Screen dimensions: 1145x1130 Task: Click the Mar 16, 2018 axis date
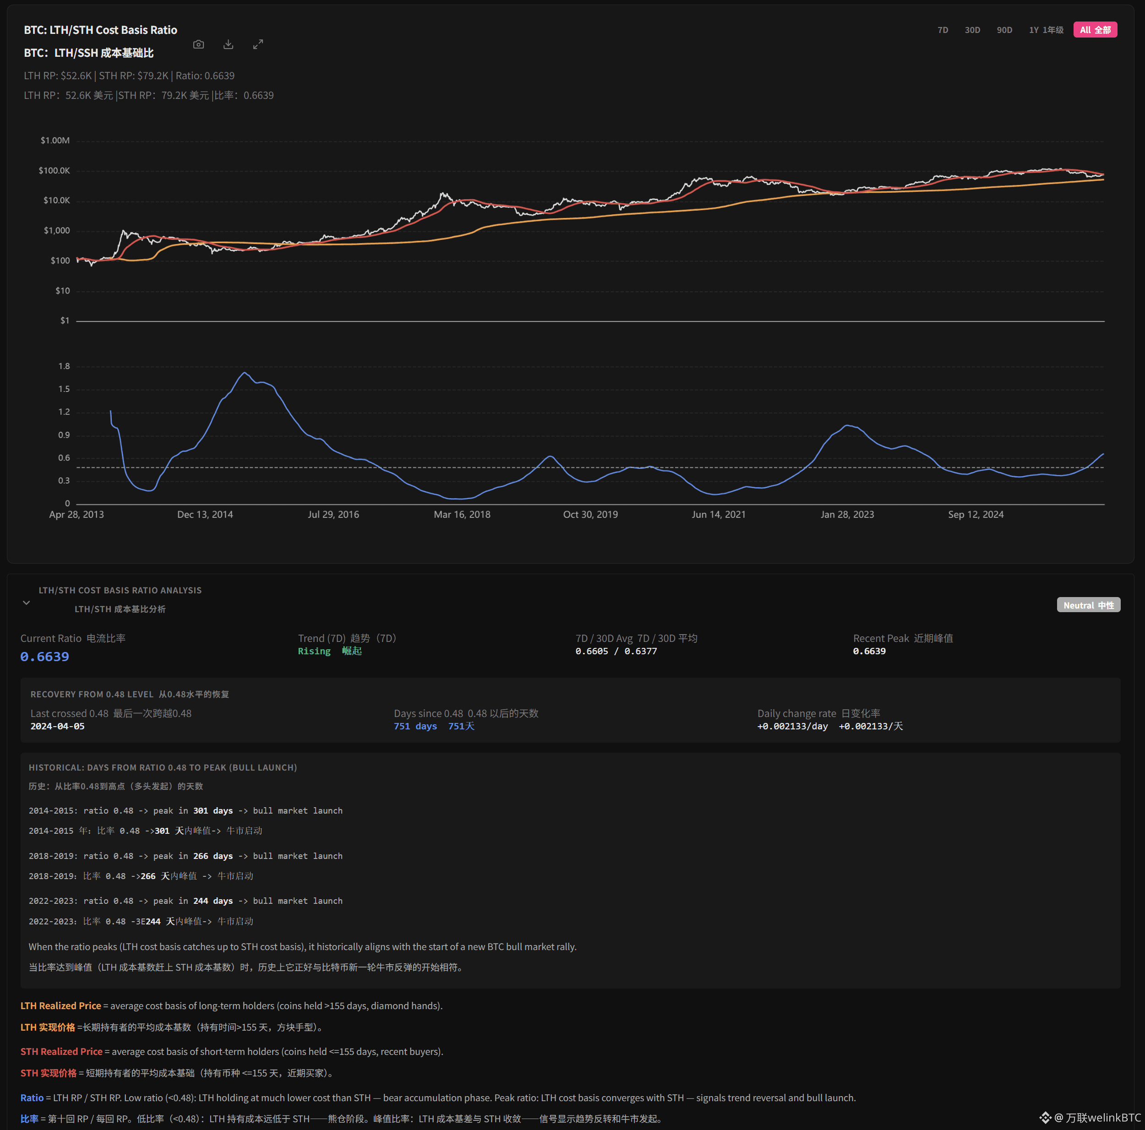[x=462, y=514]
